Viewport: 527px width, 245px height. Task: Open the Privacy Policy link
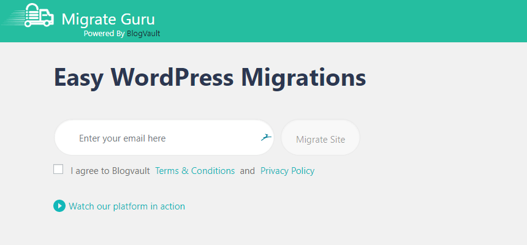[x=287, y=171]
